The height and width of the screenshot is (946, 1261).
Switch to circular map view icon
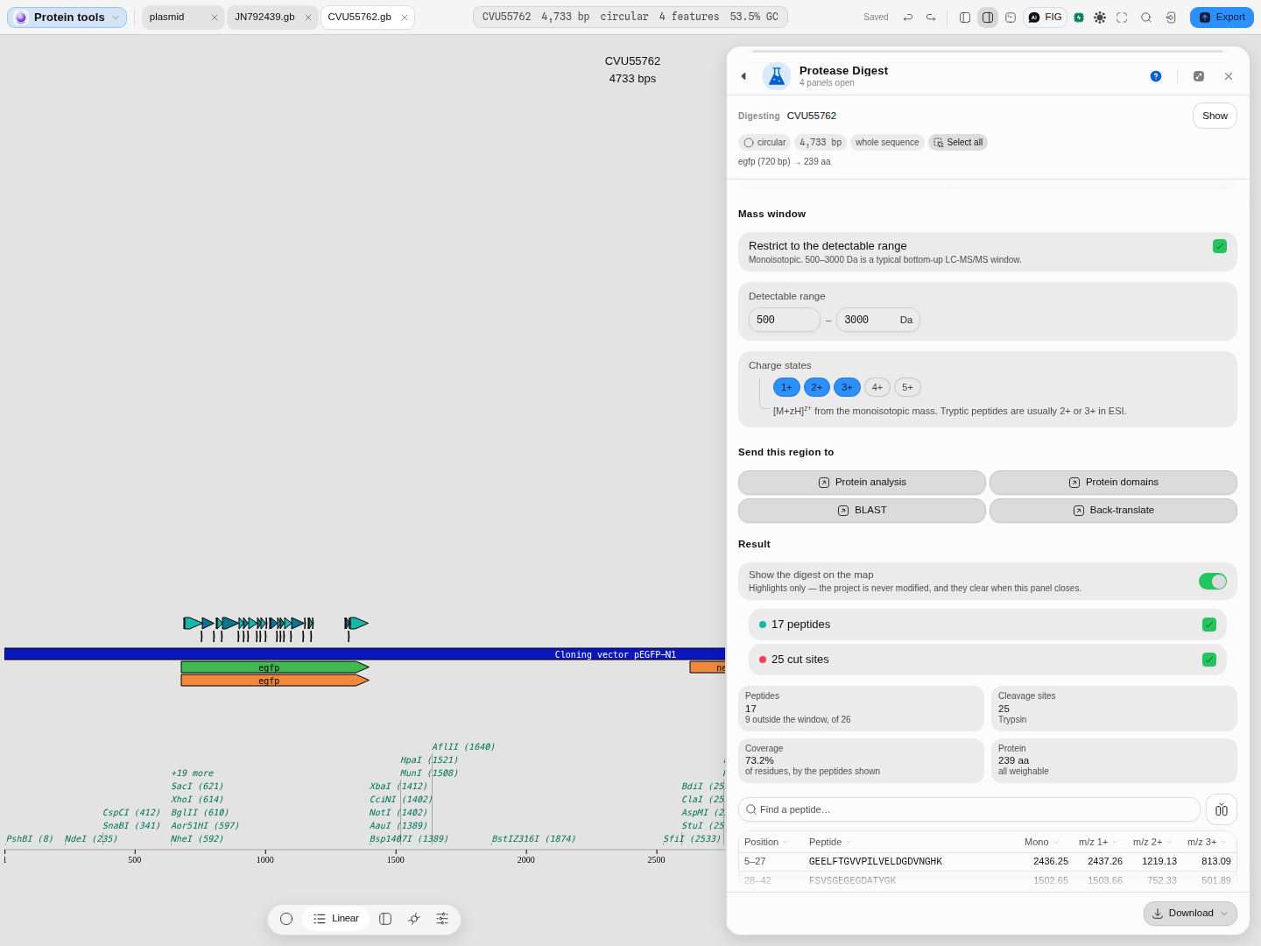pos(286,919)
